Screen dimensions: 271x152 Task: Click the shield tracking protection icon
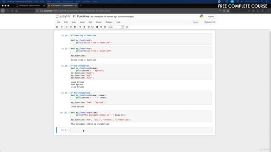(x=37, y=11)
